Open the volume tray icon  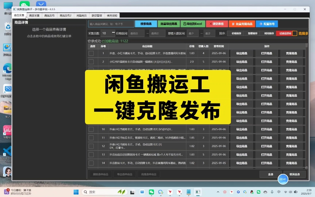point(290,192)
